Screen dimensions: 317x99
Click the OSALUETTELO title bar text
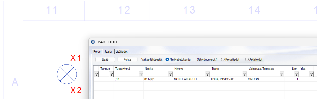point(107,42)
